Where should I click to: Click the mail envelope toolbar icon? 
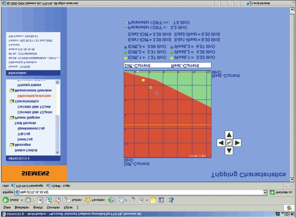tap(121, 200)
